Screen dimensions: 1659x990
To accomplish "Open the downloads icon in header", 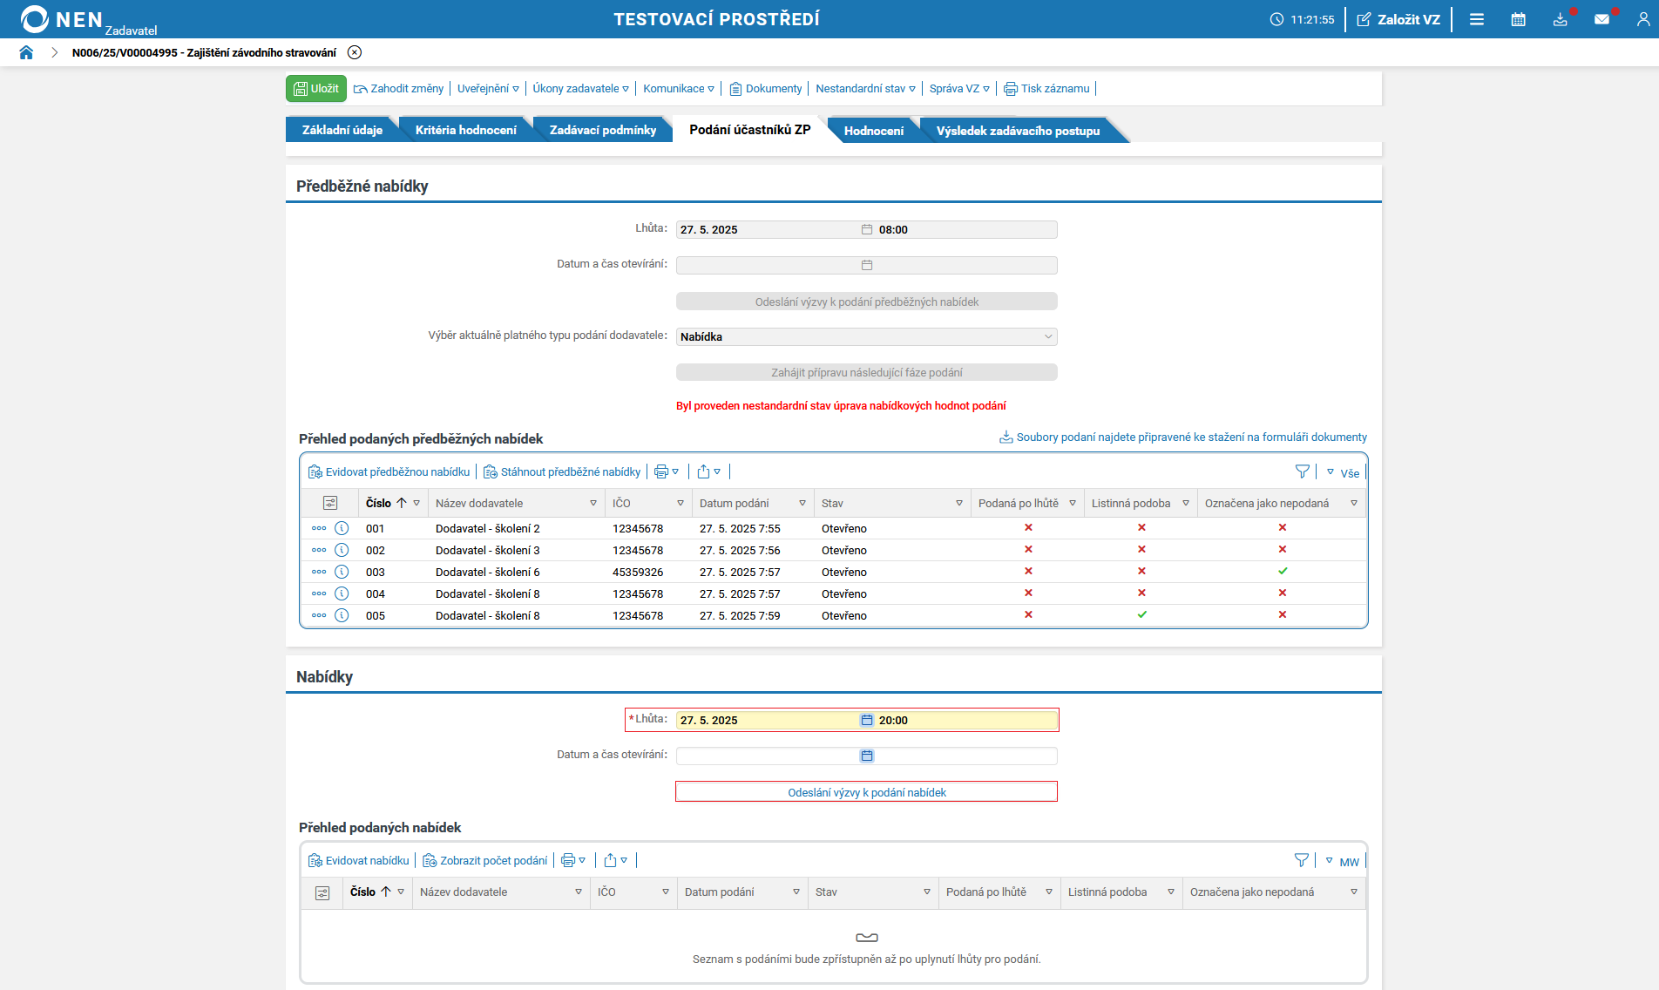I will click(x=1560, y=19).
